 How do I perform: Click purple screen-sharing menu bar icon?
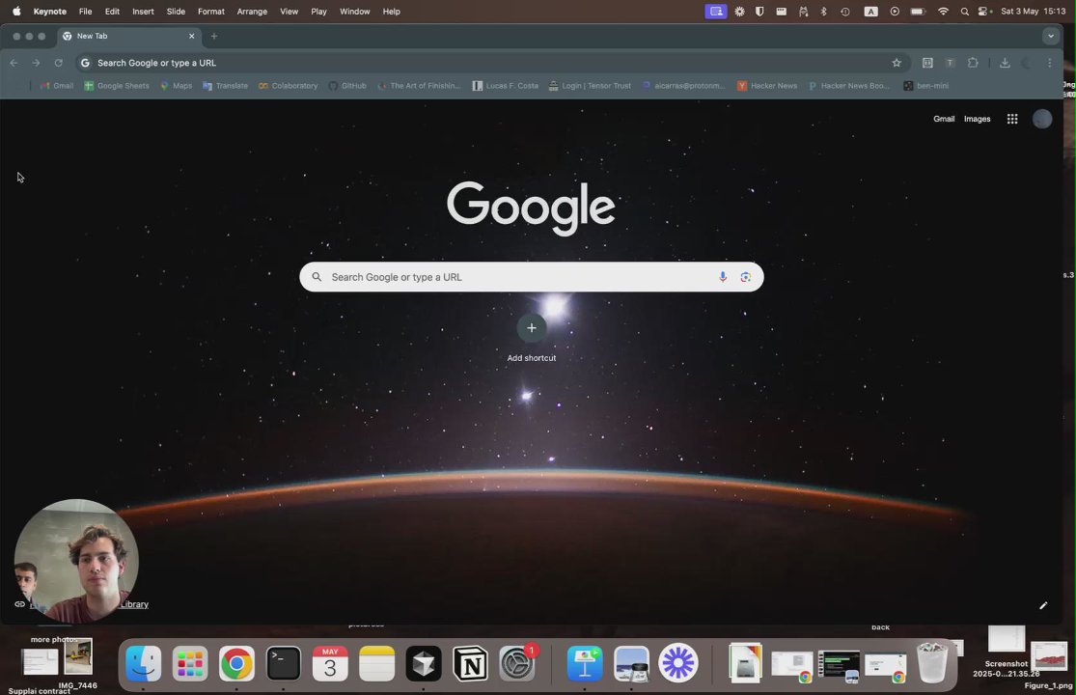716,11
